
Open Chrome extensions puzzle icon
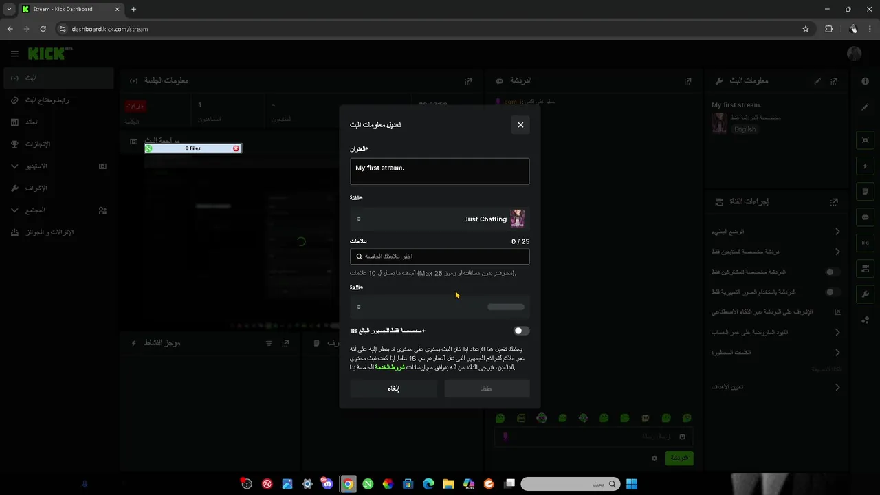click(x=828, y=29)
